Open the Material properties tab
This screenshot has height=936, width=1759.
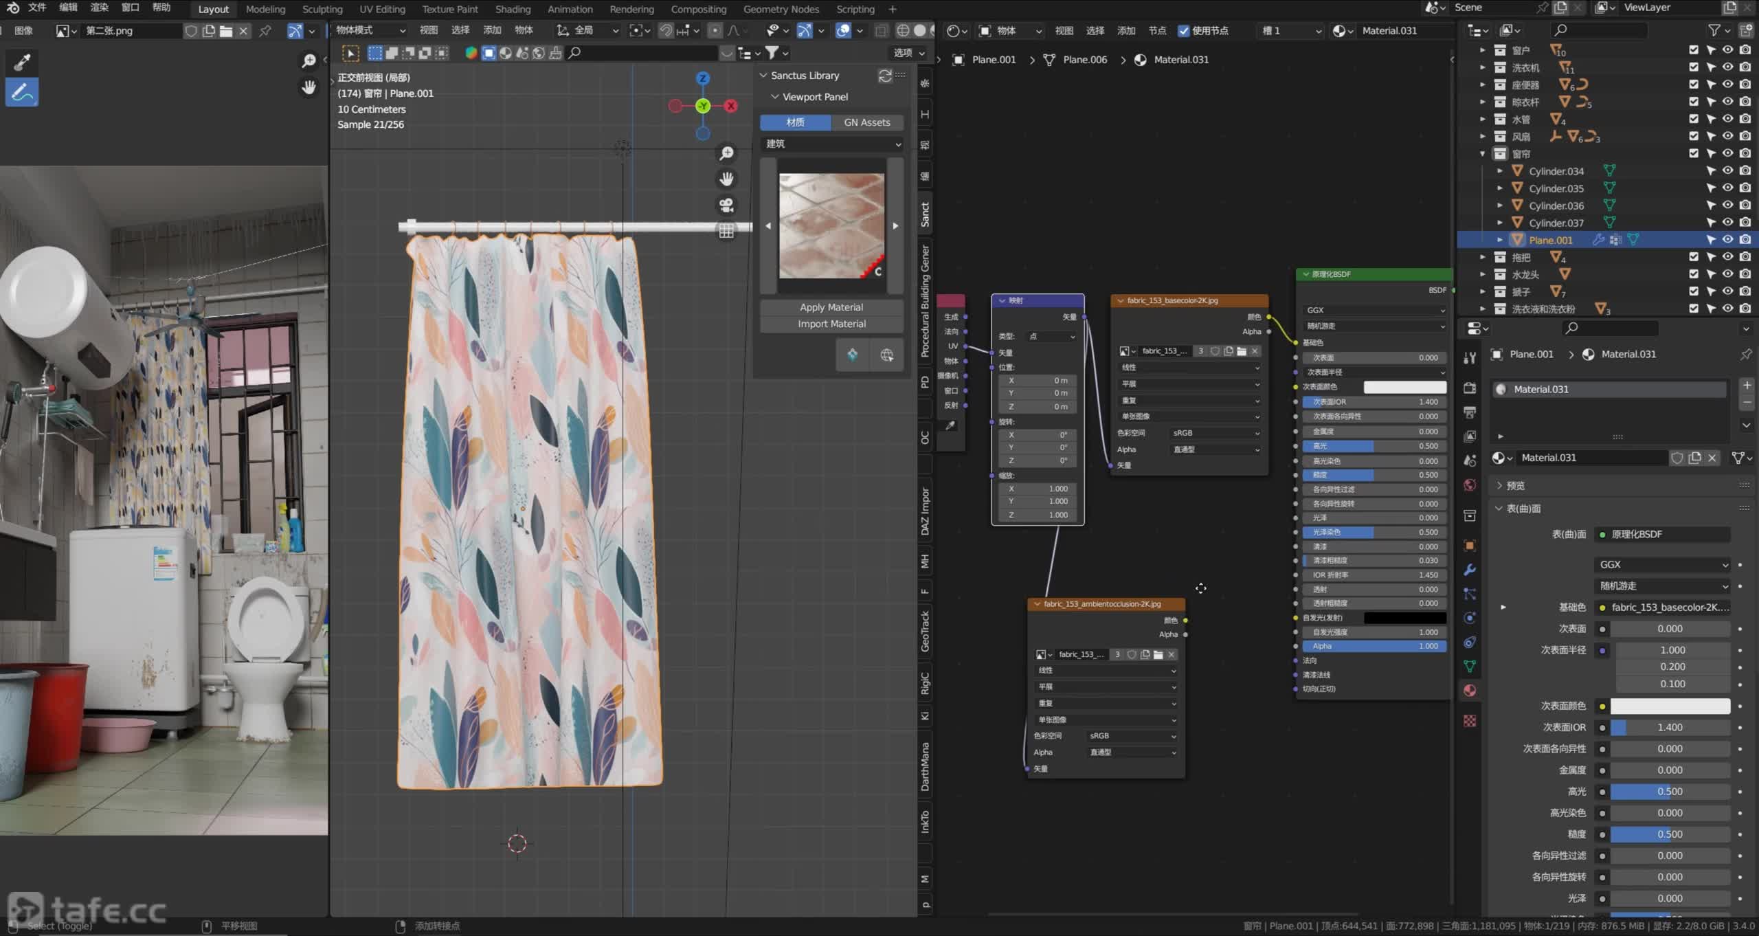click(1470, 691)
